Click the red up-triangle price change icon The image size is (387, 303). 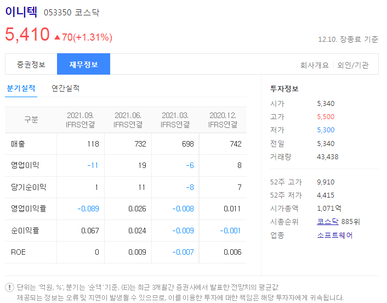tap(57, 37)
